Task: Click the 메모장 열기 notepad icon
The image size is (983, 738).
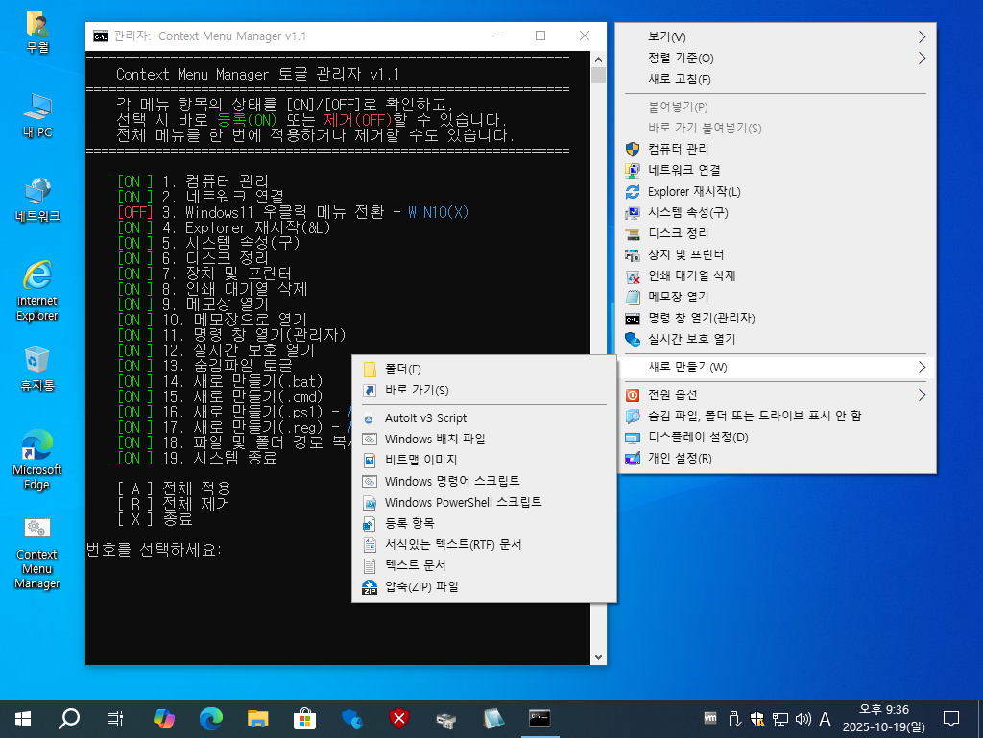Action: point(633,297)
